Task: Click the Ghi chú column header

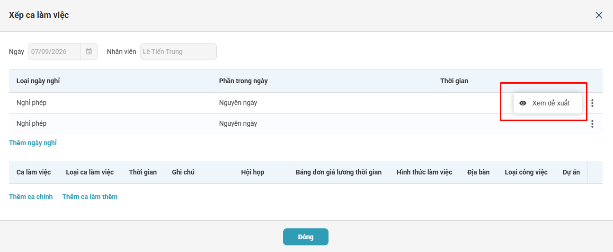Action: click(183, 172)
